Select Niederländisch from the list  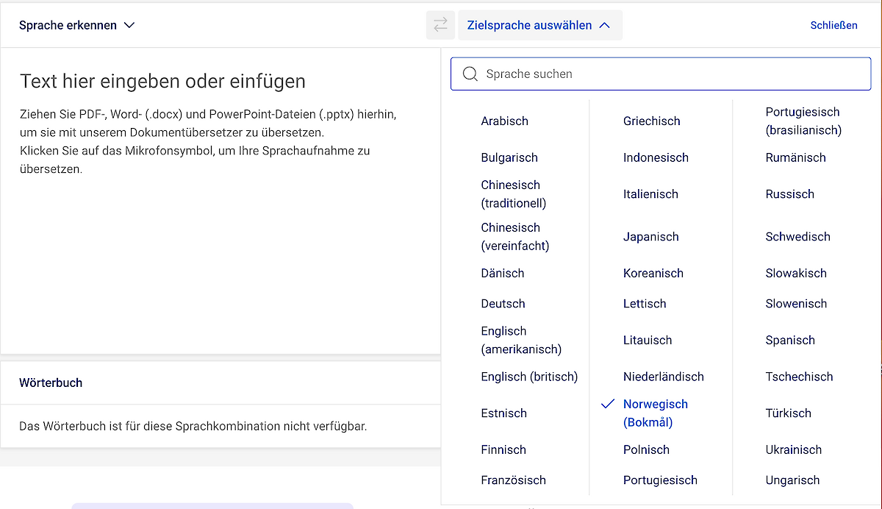point(663,377)
